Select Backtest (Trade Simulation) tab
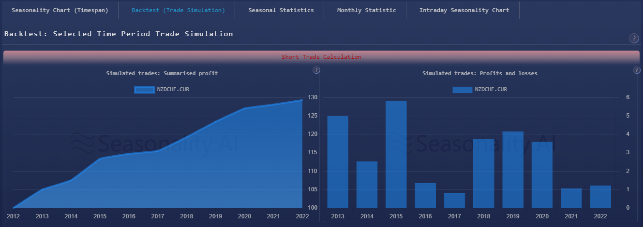This screenshot has height=227, width=643. pos(178,10)
